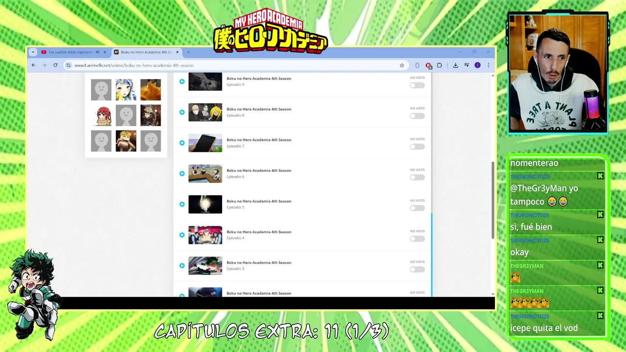
Task: Open site information icon in address bar
Action: [68, 65]
